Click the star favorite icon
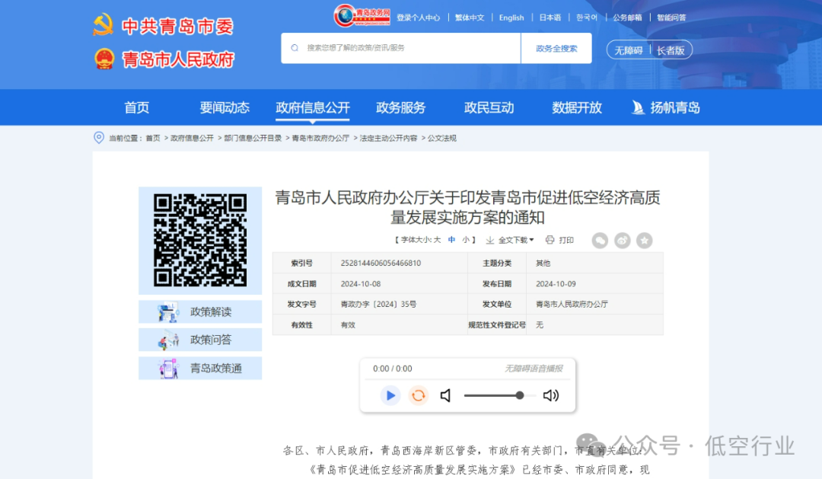 click(x=644, y=240)
